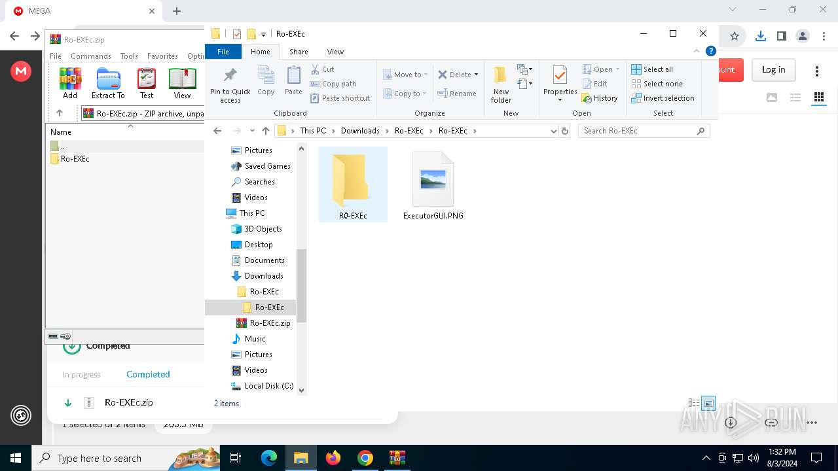Click Downloads in the address breadcrumb
This screenshot has width=838, height=471.
[x=360, y=131]
